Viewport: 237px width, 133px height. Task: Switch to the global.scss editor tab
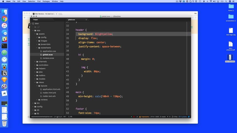[72, 20]
